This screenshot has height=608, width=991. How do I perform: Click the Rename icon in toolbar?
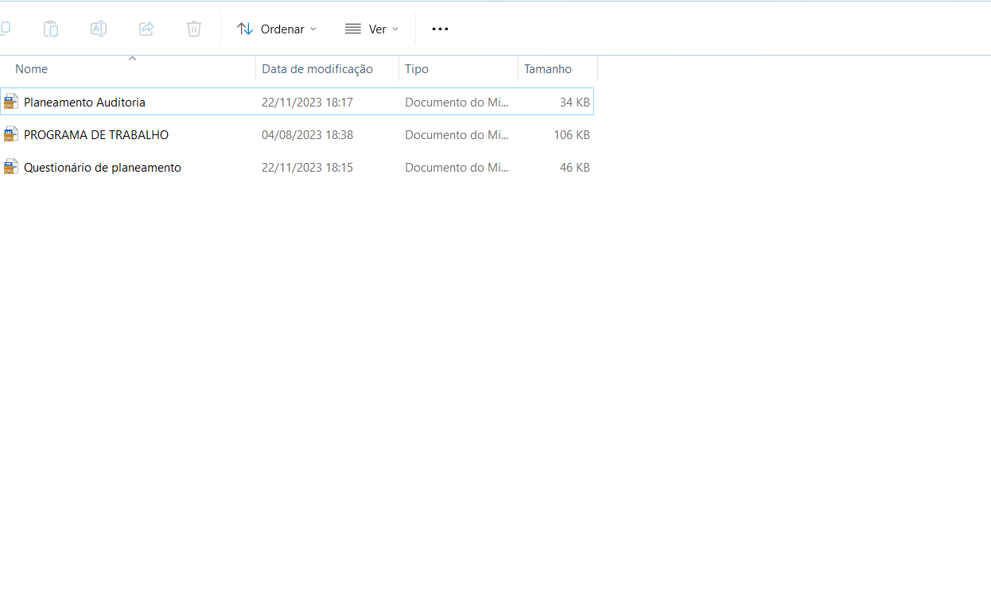tap(99, 29)
